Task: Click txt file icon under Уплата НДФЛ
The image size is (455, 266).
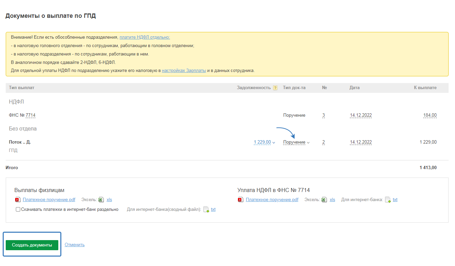Action: 388,200
